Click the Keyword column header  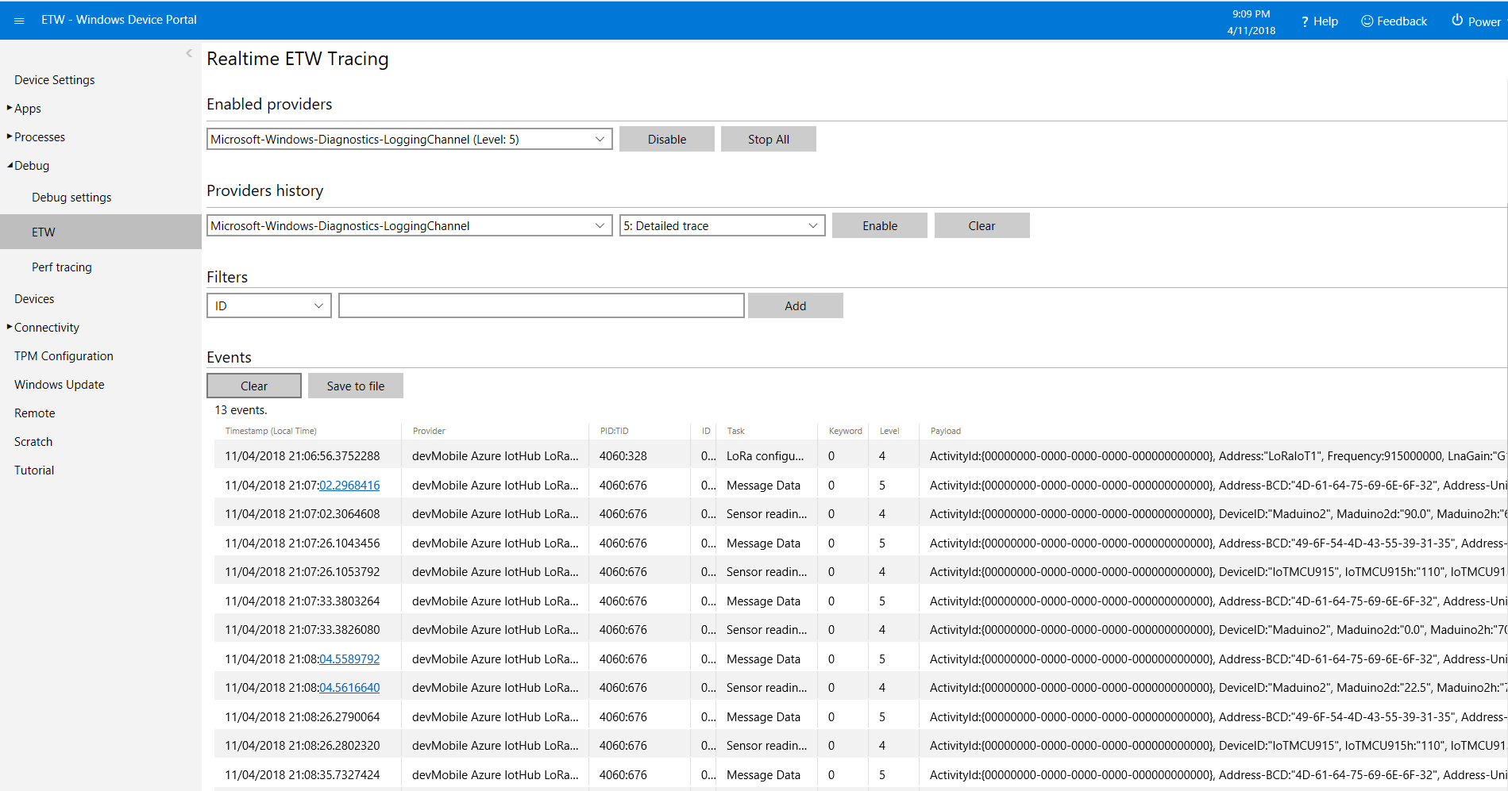point(845,431)
